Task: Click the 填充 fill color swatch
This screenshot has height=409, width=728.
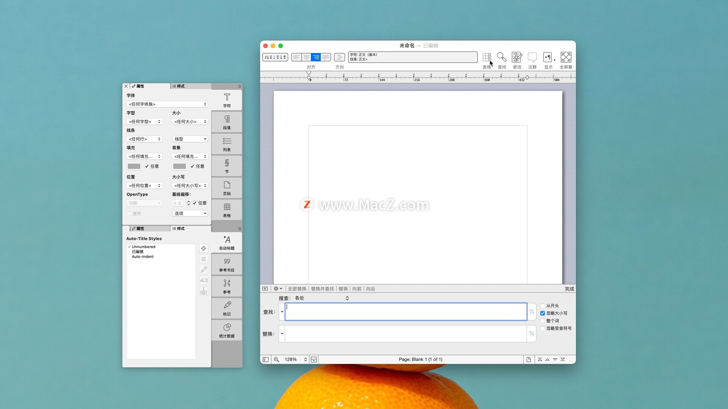Action: pyautogui.click(x=134, y=166)
